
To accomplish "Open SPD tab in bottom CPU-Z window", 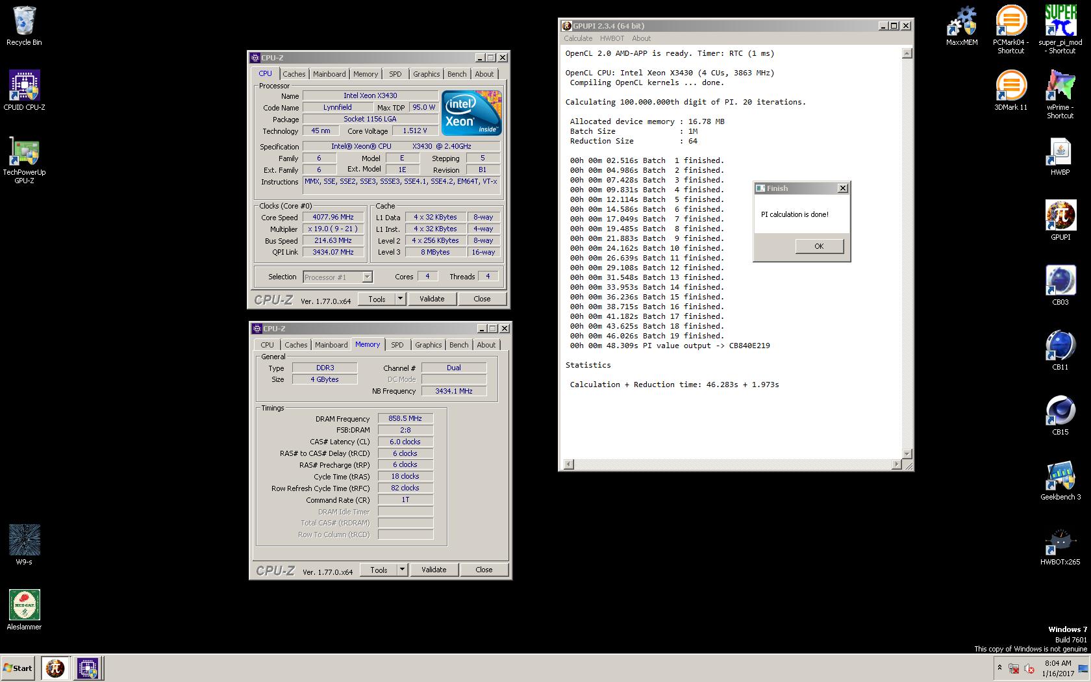I will click(397, 345).
